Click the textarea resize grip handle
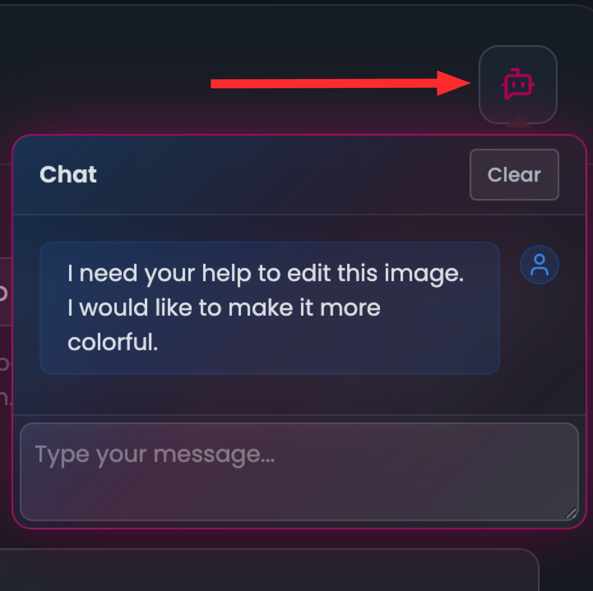The height and width of the screenshot is (591, 593). pyautogui.click(x=571, y=513)
